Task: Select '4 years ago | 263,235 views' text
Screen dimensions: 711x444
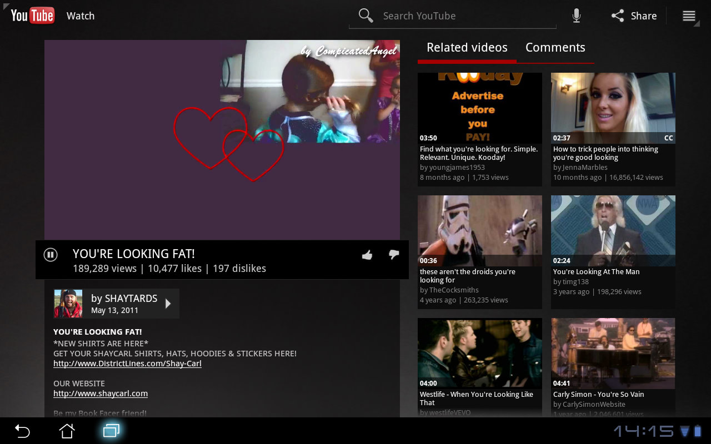Action: click(464, 300)
